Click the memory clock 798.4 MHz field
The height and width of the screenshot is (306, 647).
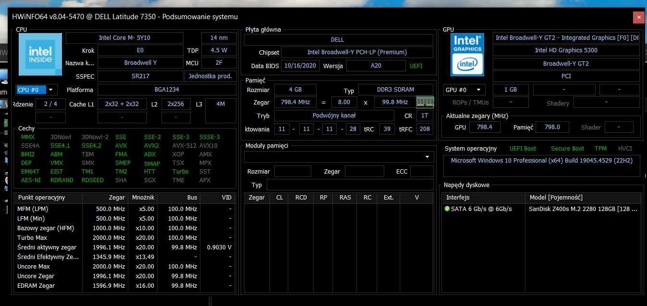(x=295, y=102)
